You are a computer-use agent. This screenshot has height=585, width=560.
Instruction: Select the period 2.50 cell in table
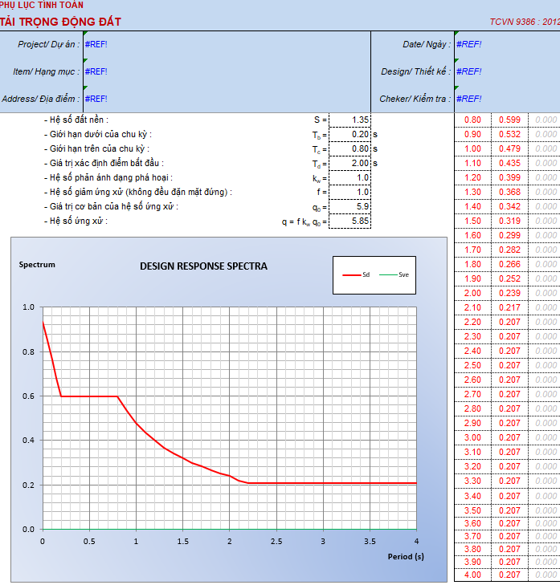coord(472,366)
